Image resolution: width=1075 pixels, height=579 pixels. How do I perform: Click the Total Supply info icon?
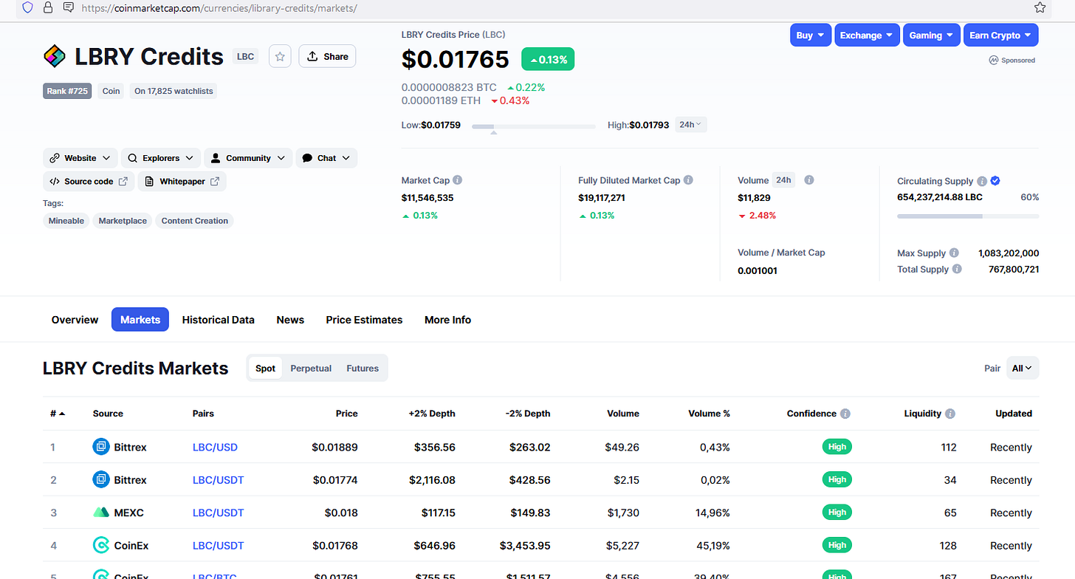tap(957, 269)
